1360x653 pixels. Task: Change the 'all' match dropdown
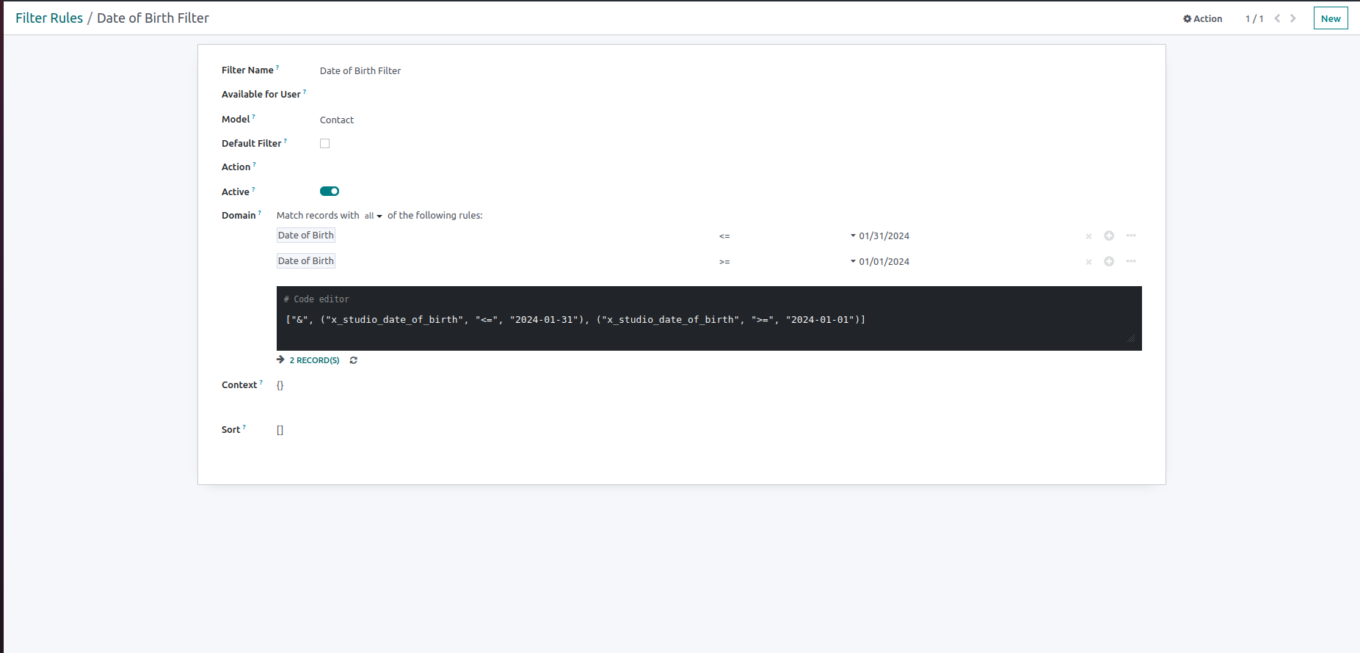[374, 216]
